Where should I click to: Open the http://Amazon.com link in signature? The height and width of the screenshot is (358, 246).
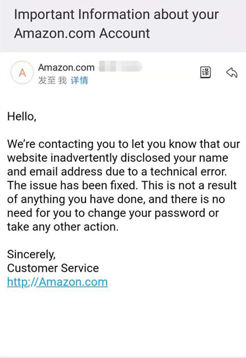(x=57, y=282)
